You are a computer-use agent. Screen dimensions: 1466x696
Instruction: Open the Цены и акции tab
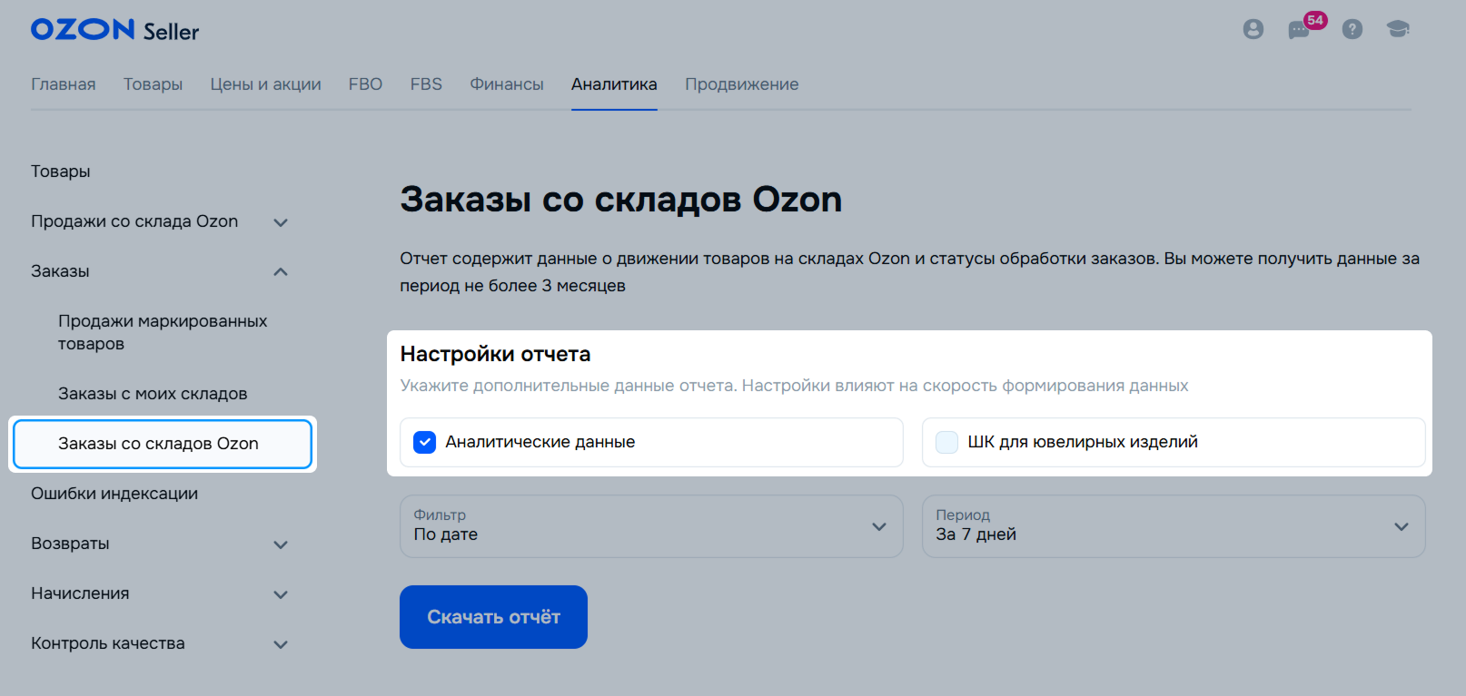coord(266,84)
